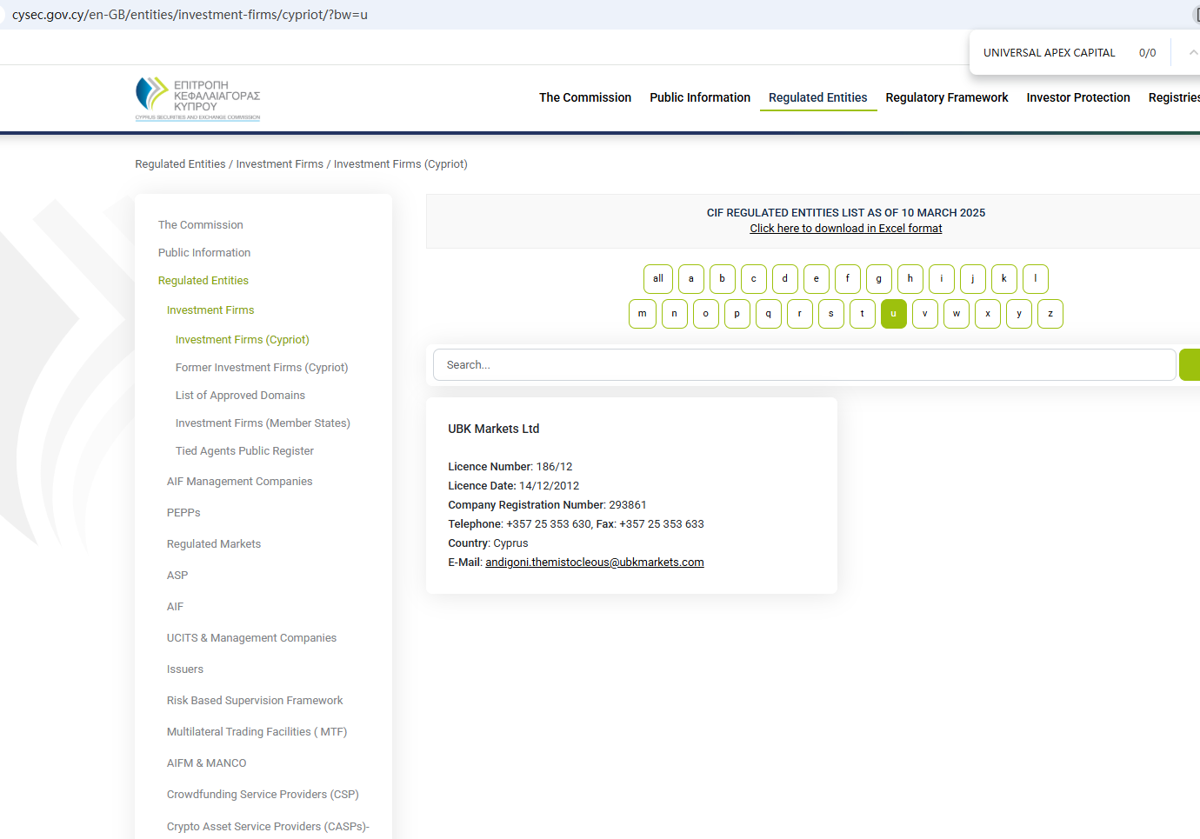Open The Commission in sidebar

[x=201, y=225]
